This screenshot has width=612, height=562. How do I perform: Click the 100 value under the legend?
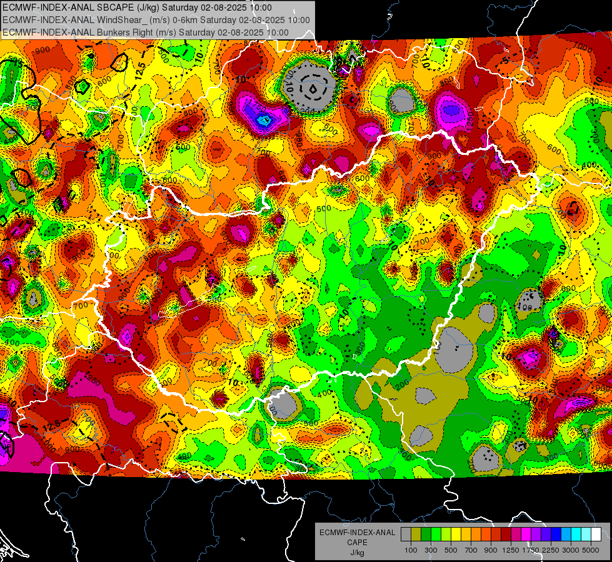click(x=411, y=550)
